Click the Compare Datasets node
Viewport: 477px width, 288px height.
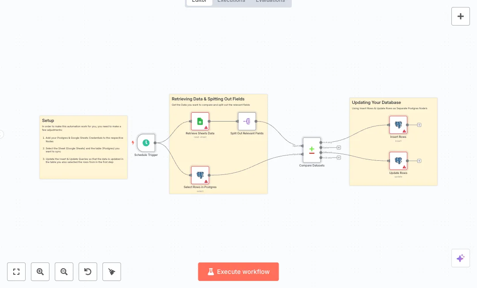312,150
